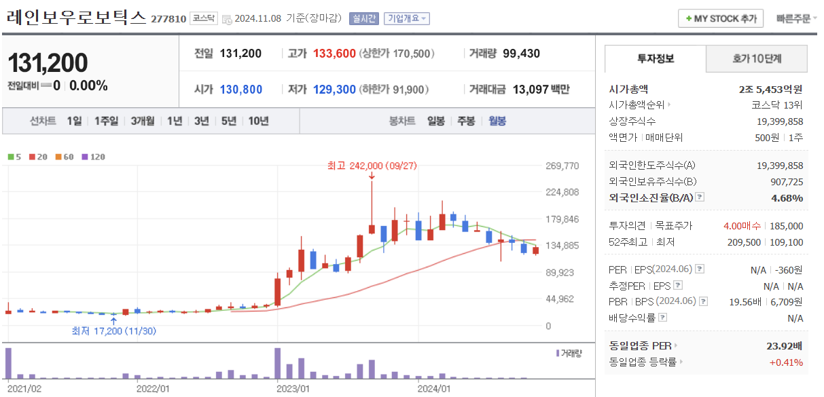Select the 3개월 line chart period
This screenshot has width=824, height=397.
click(x=143, y=121)
